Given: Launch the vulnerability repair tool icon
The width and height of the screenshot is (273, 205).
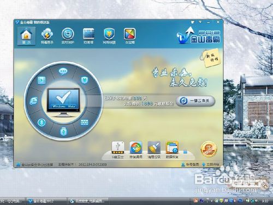Looking at the screenshot, I should pos(136,150).
